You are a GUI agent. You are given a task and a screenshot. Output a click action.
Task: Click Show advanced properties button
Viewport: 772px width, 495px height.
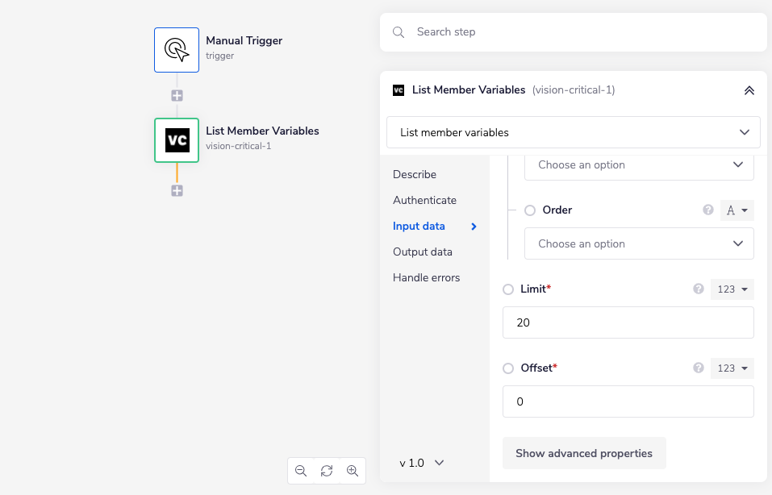[x=584, y=453]
